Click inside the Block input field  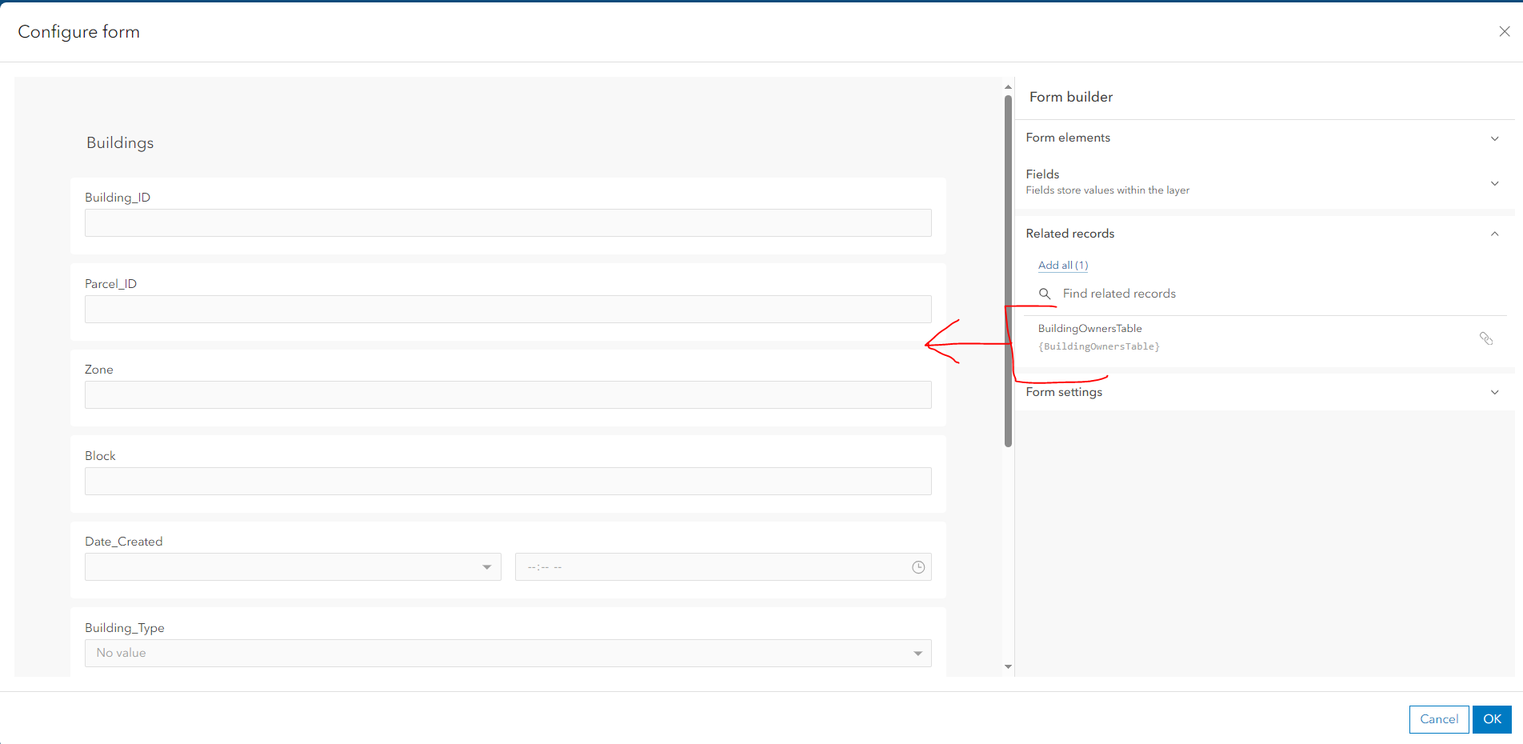coord(507,481)
